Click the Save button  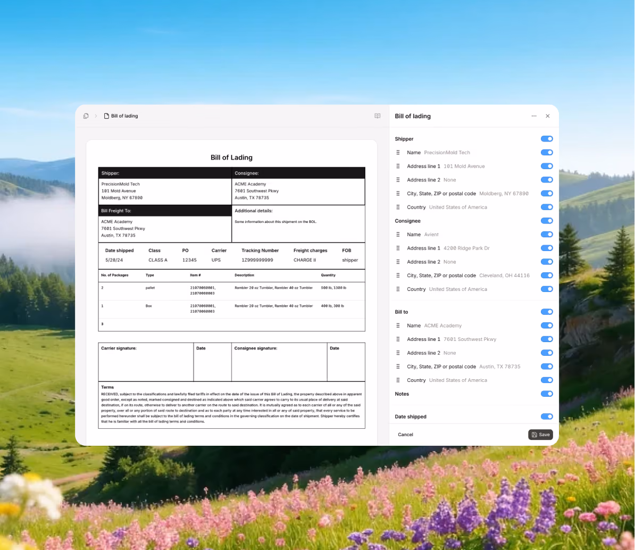[541, 435]
